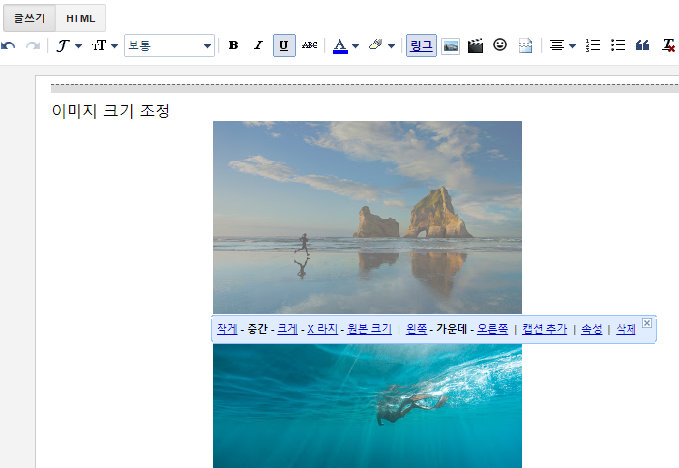Open the 보통 paragraph format combo box
The image size is (679, 468).
coord(169,45)
